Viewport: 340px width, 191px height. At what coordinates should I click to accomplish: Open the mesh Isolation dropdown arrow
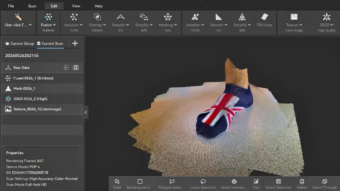pos(202,25)
